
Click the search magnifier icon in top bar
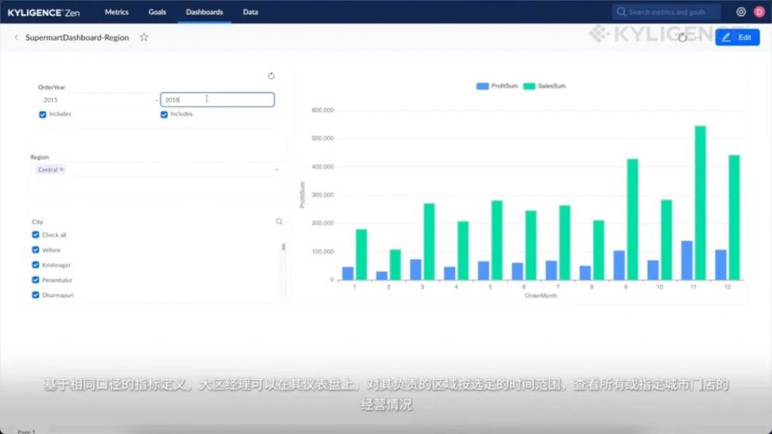pos(621,12)
